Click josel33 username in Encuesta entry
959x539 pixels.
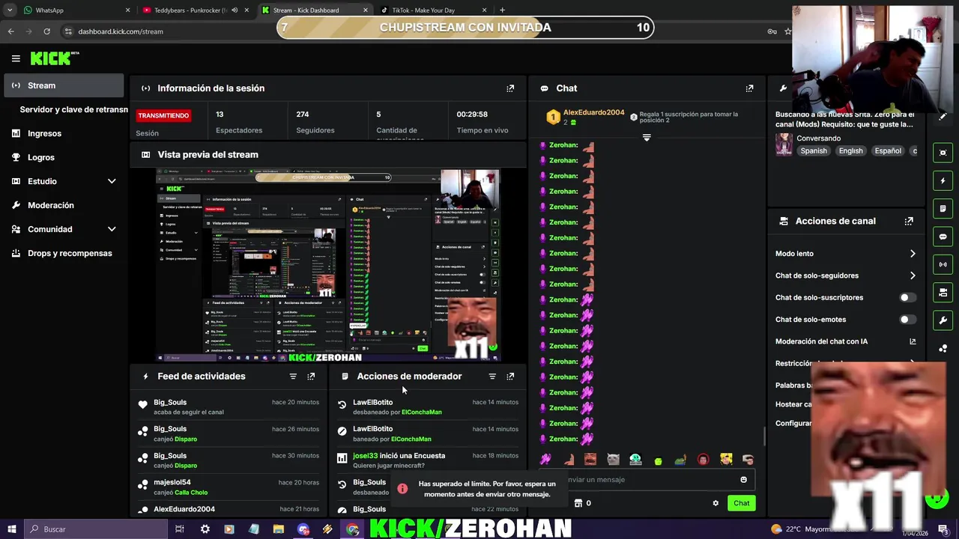coord(365,456)
